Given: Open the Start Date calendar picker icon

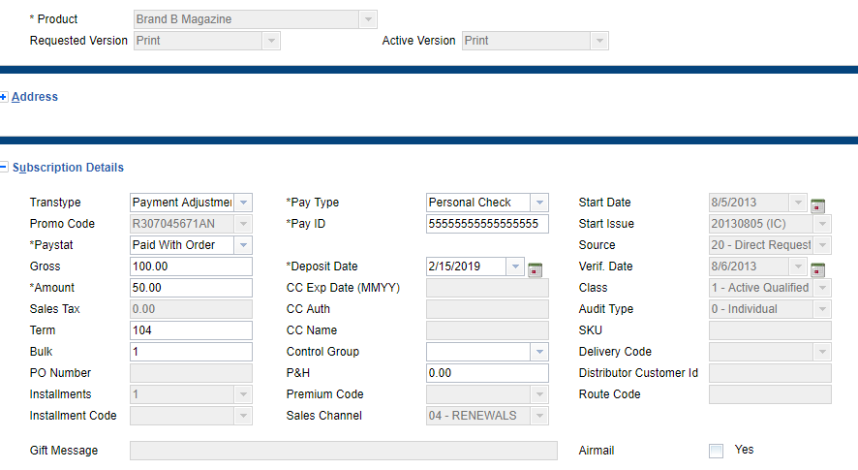Looking at the screenshot, I should (818, 204).
